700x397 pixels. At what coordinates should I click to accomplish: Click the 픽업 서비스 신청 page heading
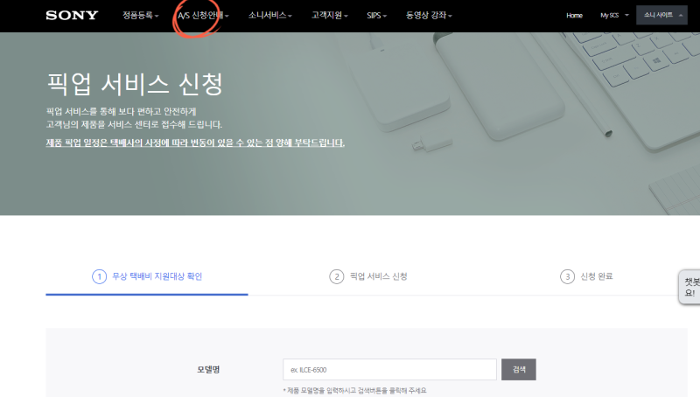[x=135, y=84]
